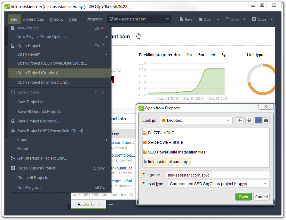
Task: Click the back arrow in Open from Dropbox dialog
Action: [240, 120]
